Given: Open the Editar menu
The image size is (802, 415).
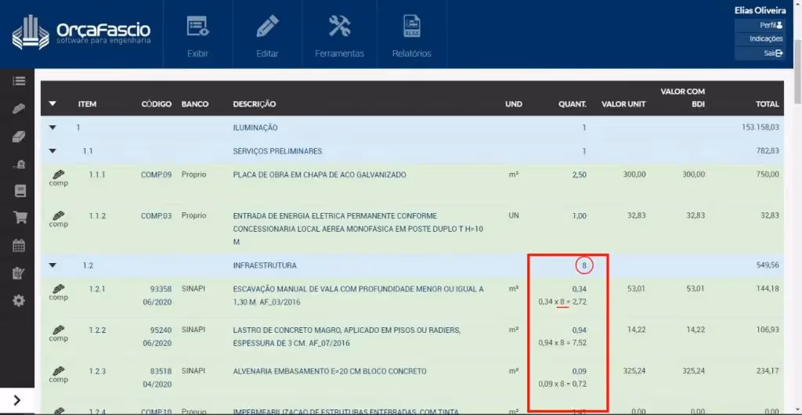Looking at the screenshot, I should point(268,34).
